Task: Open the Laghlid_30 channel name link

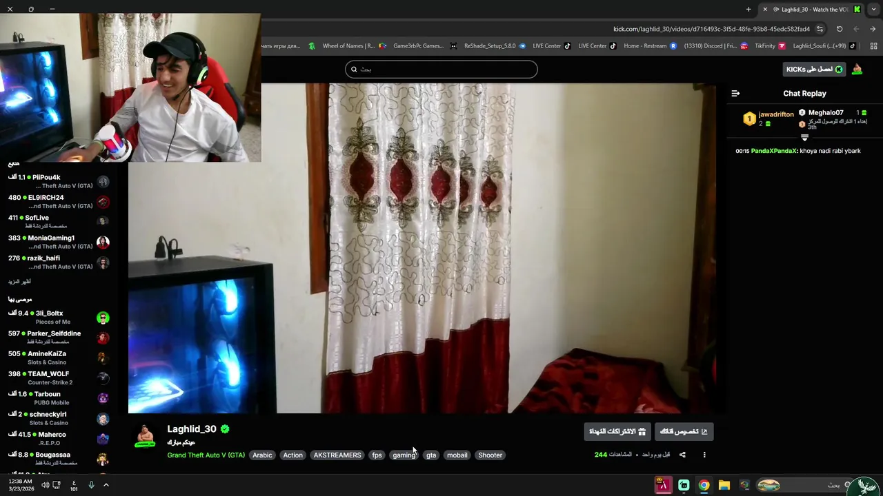Action: pos(192,429)
